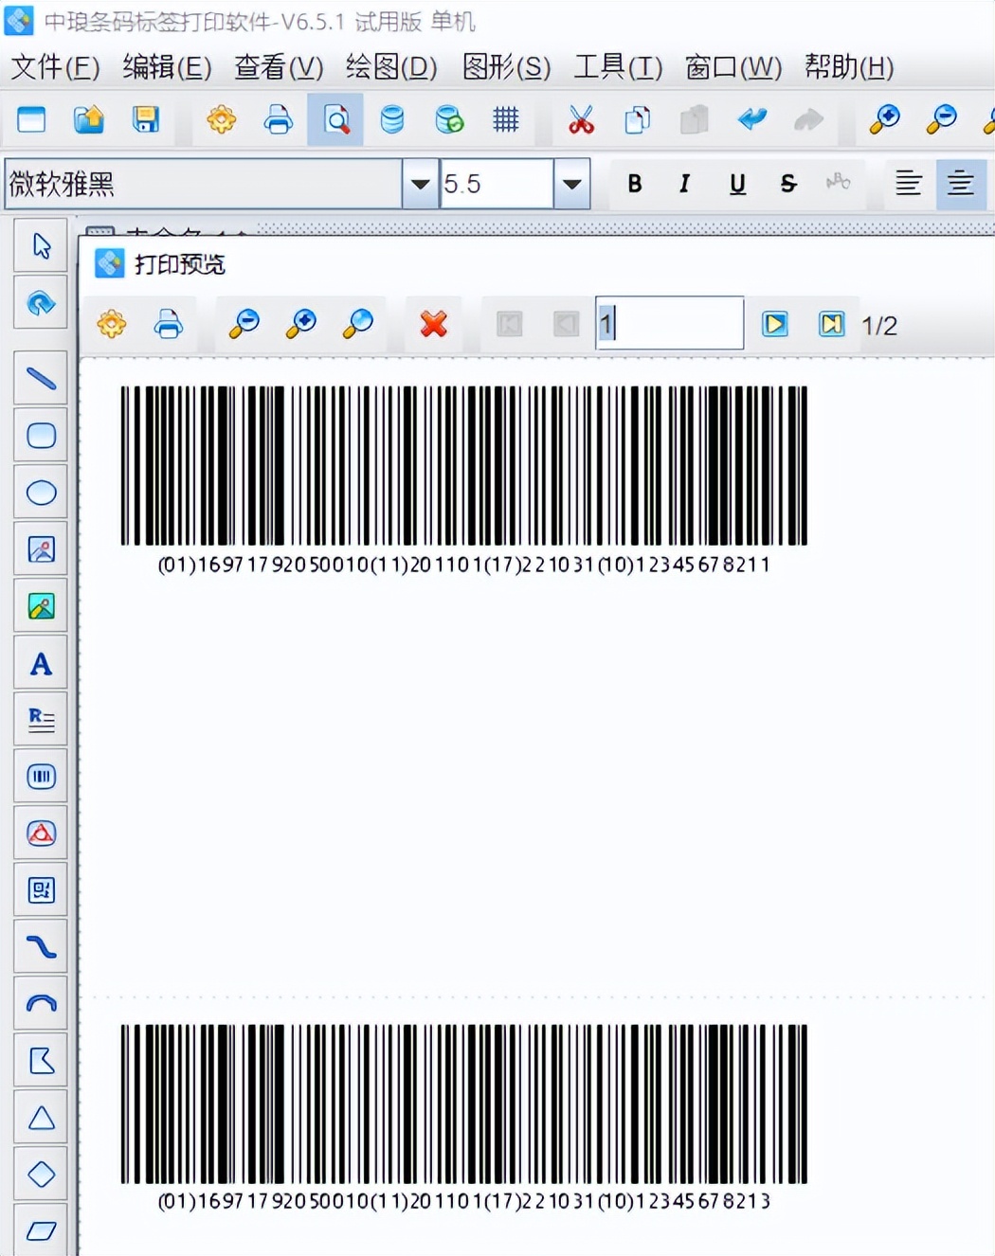Open document settings gear in main toolbar
This screenshot has width=995, height=1256.
click(222, 119)
